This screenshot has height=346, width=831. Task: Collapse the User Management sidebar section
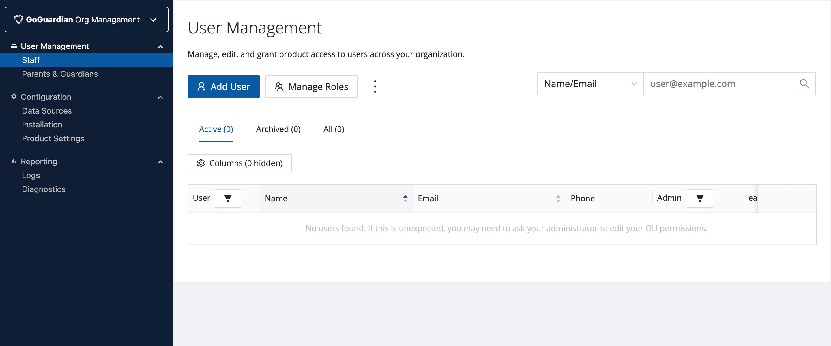(160, 46)
